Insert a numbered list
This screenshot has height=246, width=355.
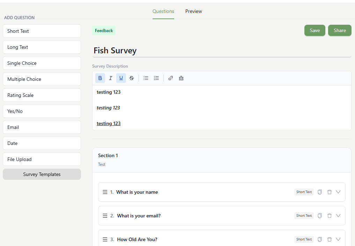(156, 78)
